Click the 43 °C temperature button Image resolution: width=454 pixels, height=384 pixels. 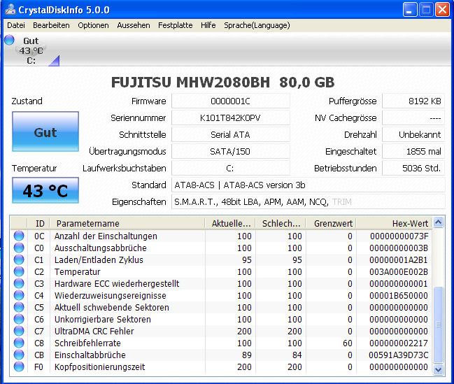point(45,190)
